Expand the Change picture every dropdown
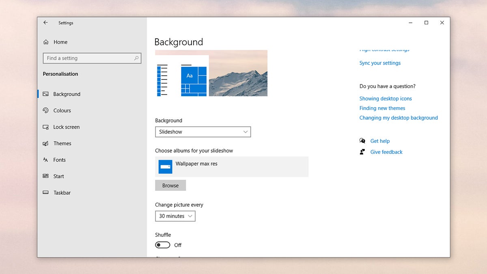487x274 pixels. pos(175,216)
